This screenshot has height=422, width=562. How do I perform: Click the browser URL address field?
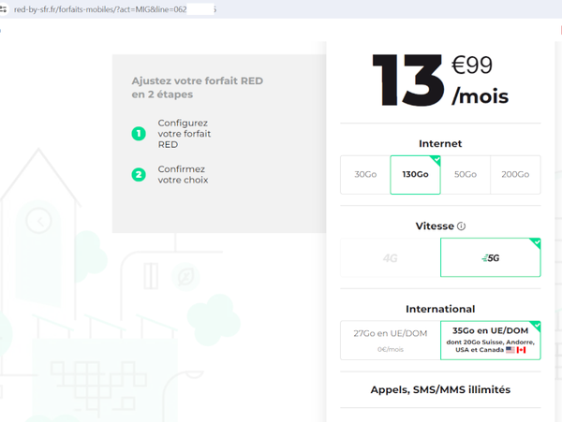(x=112, y=8)
